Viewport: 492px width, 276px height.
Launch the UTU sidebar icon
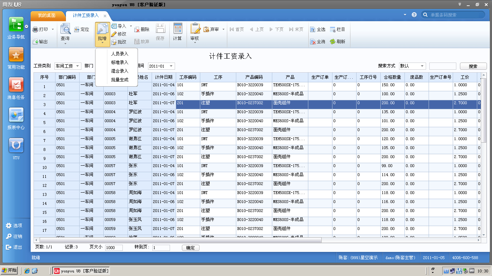16,145
